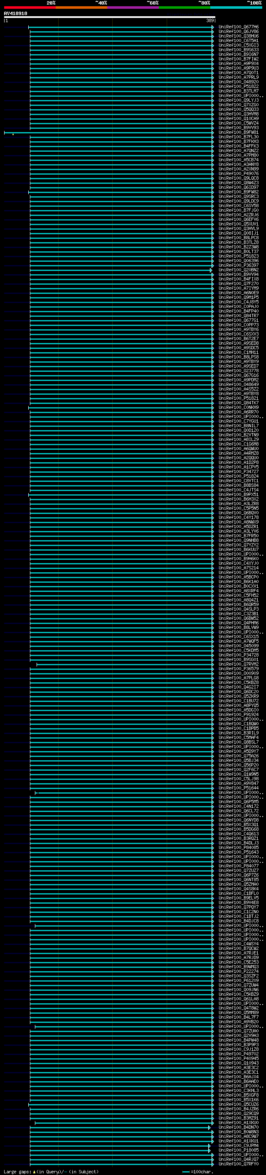Select the UniRef100_O48920 label
Viewport: 266px width, 1175px height.
pos(239,82)
